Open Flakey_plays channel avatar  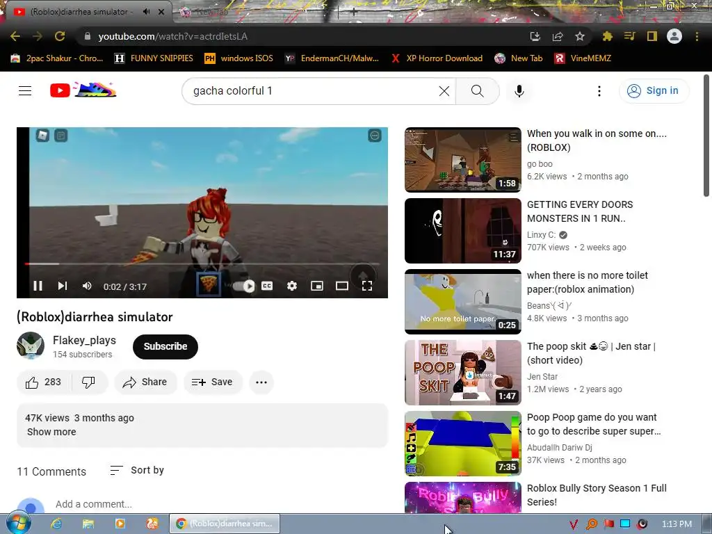pyautogui.click(x=31, y=346)
